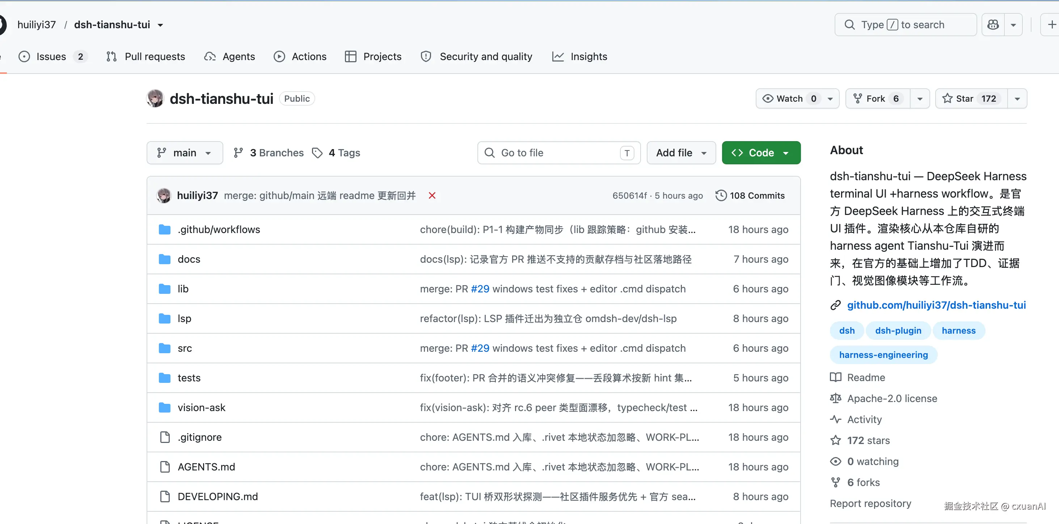Click the lib folder icon

(x=164, y=289)
